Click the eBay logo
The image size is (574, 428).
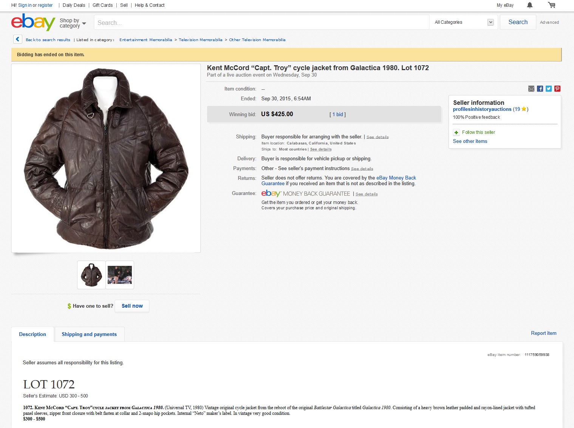point(33,22)
